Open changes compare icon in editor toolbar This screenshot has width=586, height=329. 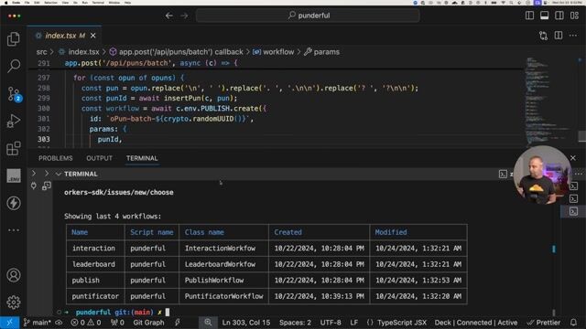click(x=543, y=36)
